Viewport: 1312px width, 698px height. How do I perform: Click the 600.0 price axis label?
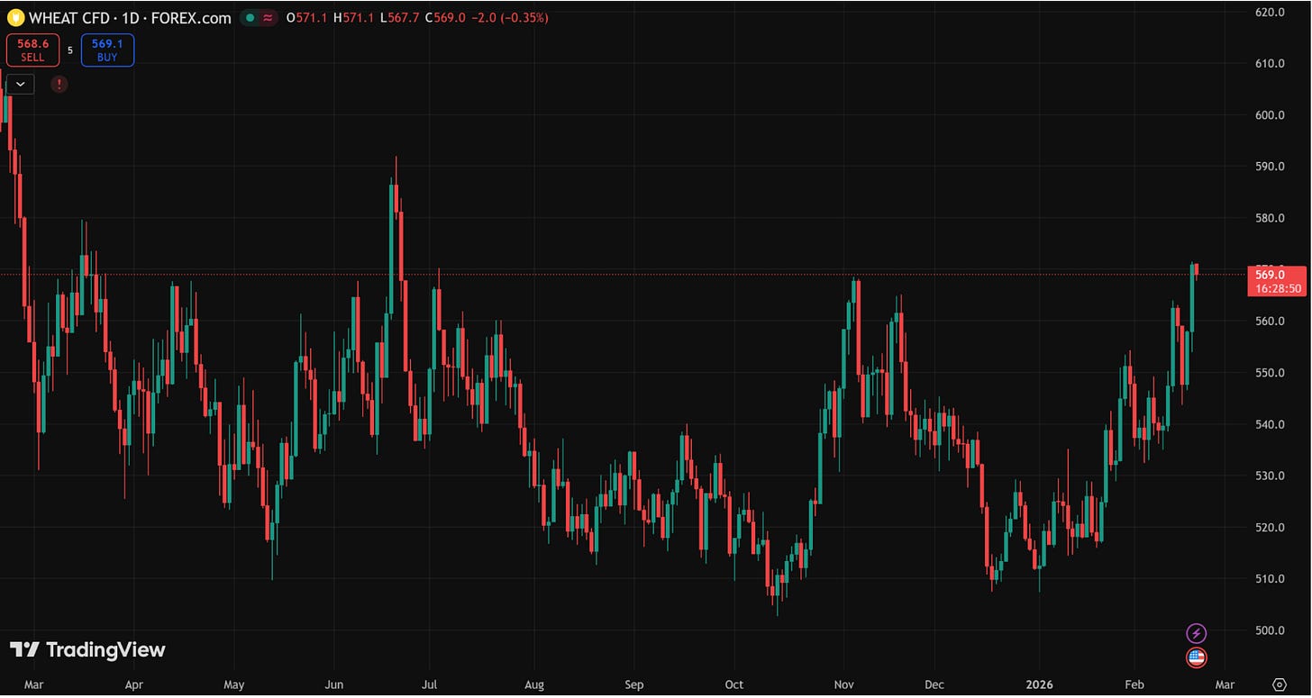[x=1269, y=114]
